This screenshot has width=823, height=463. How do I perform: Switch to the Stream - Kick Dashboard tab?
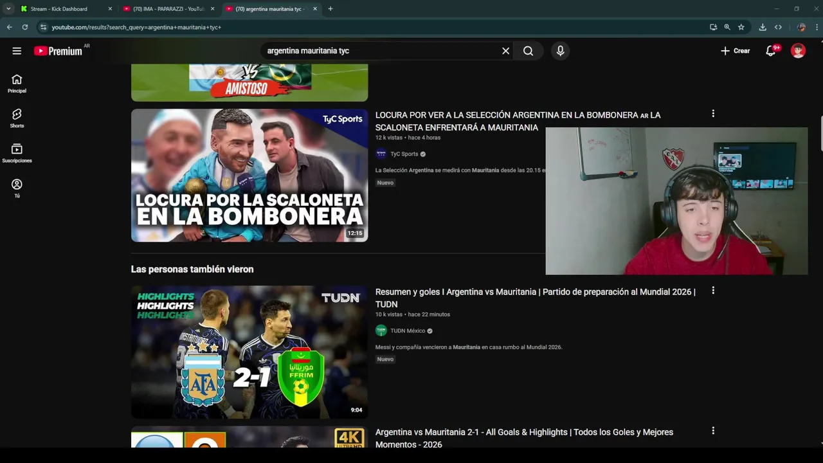(x=66, y=9)
